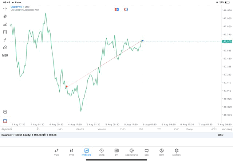Open the ประวัติ (History) tab

point(101,152)
